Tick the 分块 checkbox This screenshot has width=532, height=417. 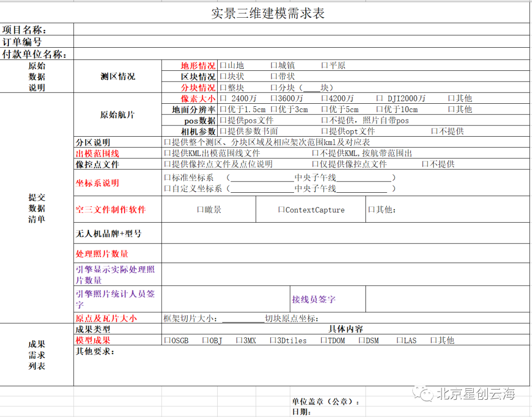click(x=274, y=88)
